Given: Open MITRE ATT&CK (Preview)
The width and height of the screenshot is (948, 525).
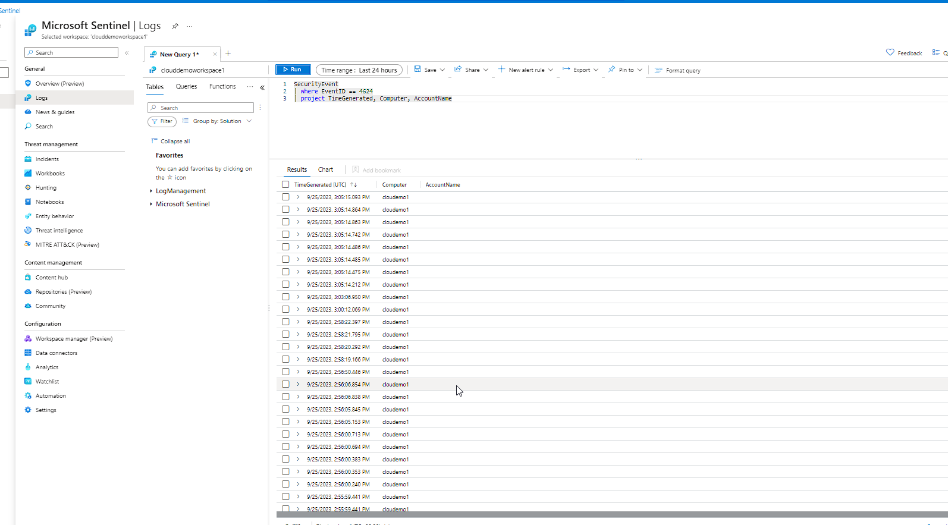Looking at the screenshot, I should (67, 245).
